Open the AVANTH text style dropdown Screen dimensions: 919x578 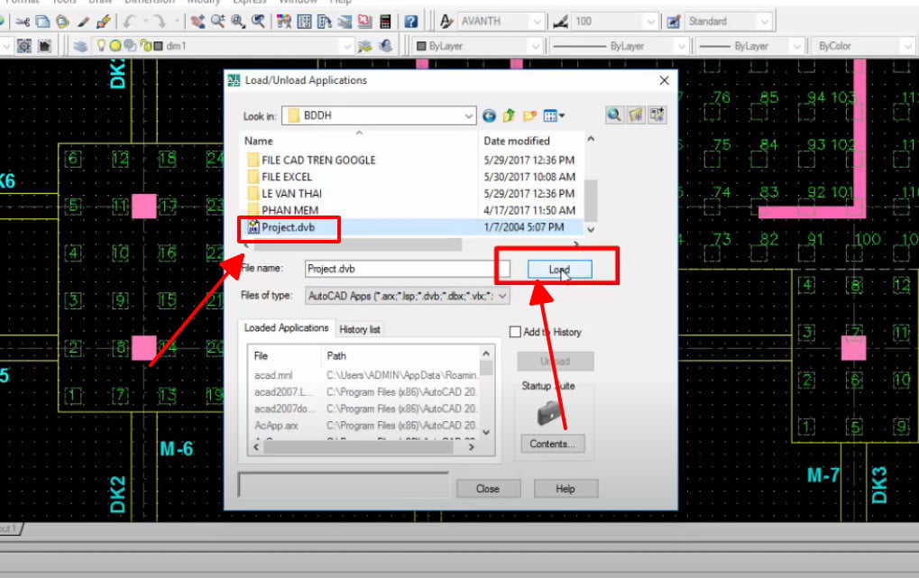[x=537, y=22]
